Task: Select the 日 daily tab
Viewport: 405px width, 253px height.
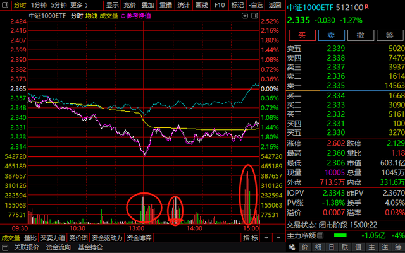Action: pos(332,247)
